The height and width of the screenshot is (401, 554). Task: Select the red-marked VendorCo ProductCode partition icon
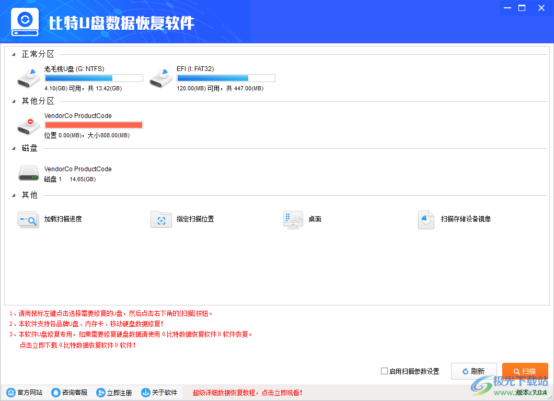(x=29, y=126)
